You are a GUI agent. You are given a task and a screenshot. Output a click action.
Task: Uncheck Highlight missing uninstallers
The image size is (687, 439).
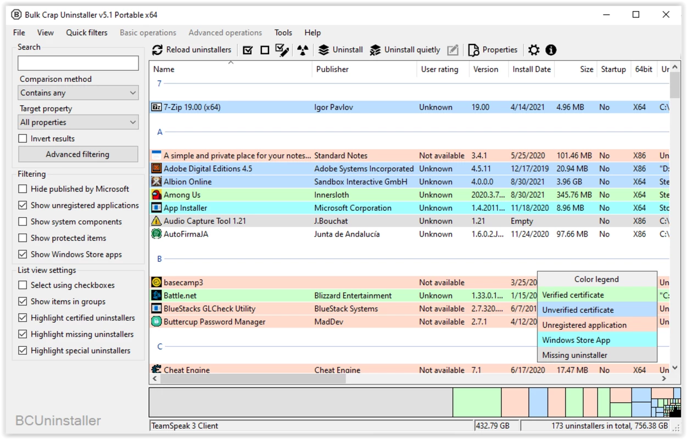pyautogui.click(x=23, y=334)
